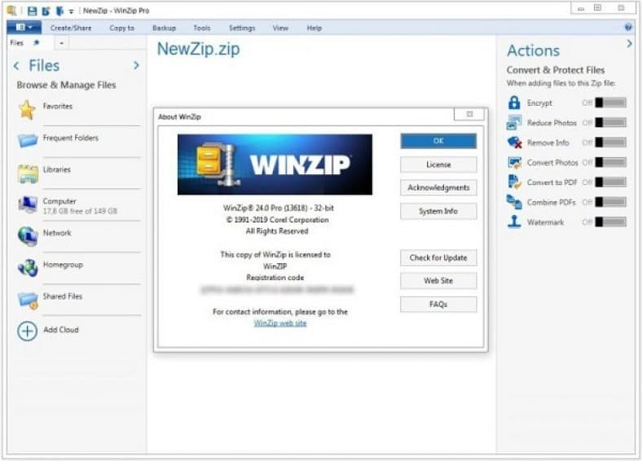
Task: Click the blue help question mark icon
Action: [x=628, y=28]
